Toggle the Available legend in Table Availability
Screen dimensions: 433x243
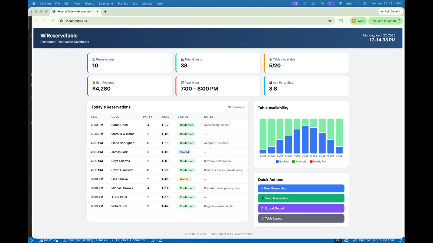pyautogui.click(x=299, y=161)
